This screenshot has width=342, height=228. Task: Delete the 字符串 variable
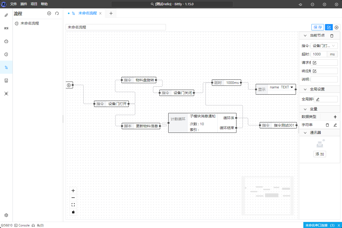(327, 125)
